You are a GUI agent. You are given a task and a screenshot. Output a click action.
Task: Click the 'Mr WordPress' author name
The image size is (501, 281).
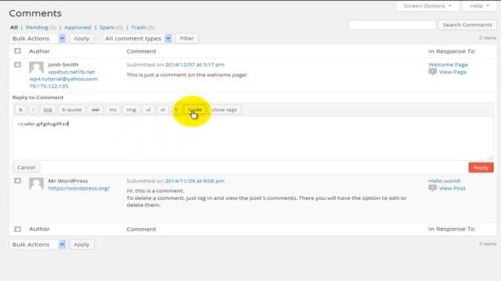coord(68,181)
